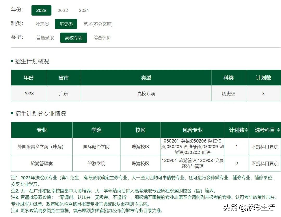Switch subject category to 物理类
Screen dimensions: 281x217
coord(42,24)
